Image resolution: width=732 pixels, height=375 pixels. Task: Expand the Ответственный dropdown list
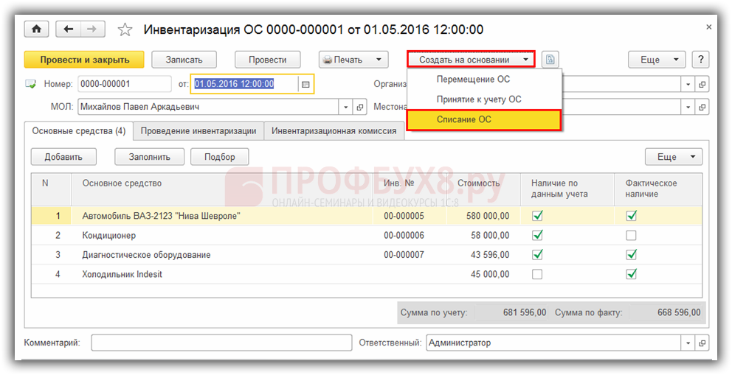688,343
